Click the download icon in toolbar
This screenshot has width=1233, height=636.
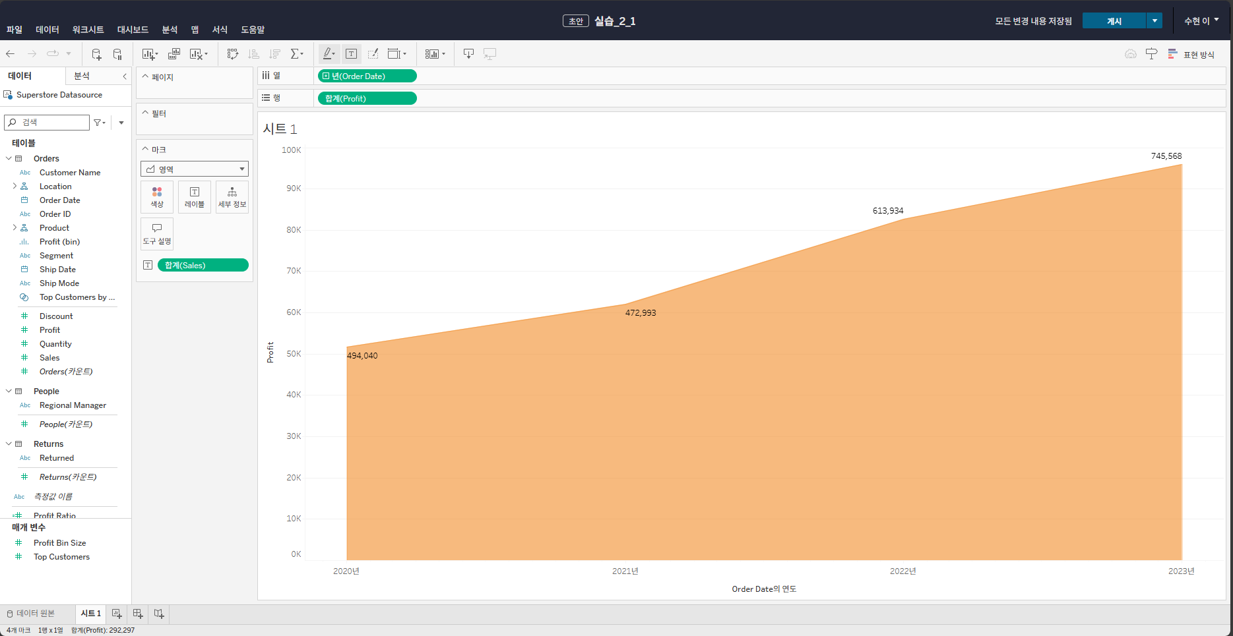click(x=468, y=54)
